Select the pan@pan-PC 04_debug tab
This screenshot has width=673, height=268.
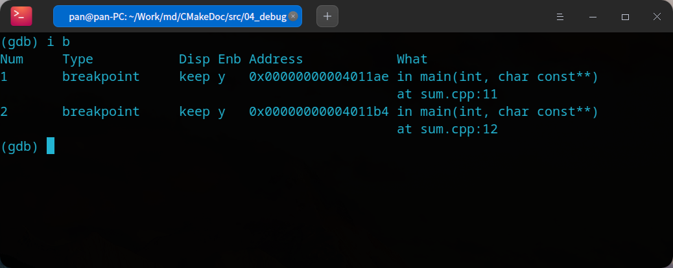177,16
